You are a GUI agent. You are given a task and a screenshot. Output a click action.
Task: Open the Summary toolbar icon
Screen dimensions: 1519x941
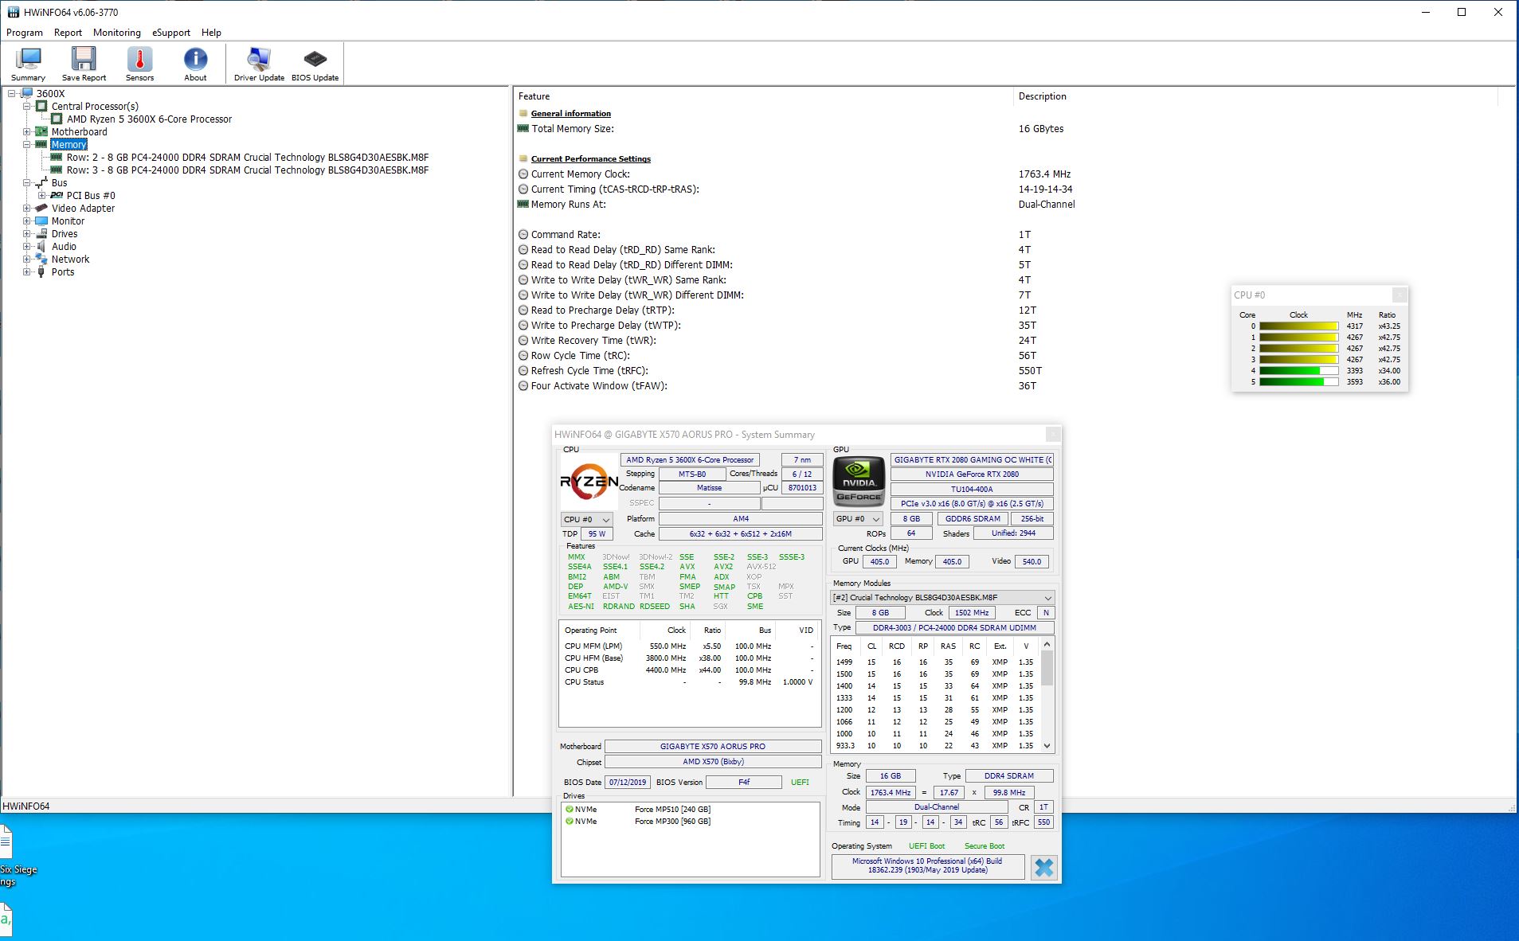(29, 64)
